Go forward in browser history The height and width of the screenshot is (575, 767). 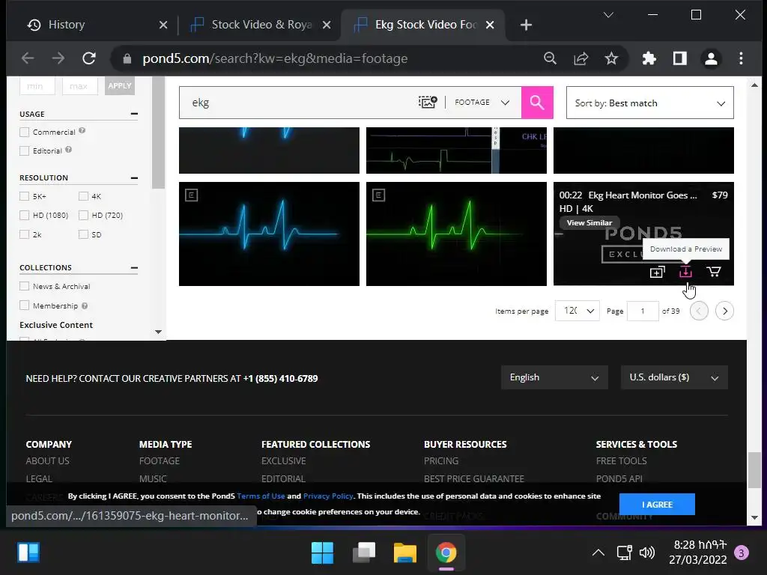58,58
